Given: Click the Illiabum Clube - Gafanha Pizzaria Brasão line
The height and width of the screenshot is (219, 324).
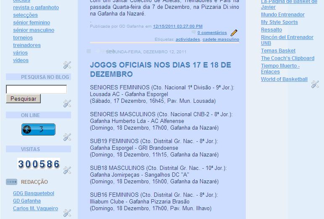Looking at the screenshot, I should tap(140, 201).
